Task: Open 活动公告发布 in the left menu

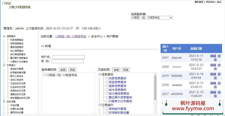Action: pos(17,80)
